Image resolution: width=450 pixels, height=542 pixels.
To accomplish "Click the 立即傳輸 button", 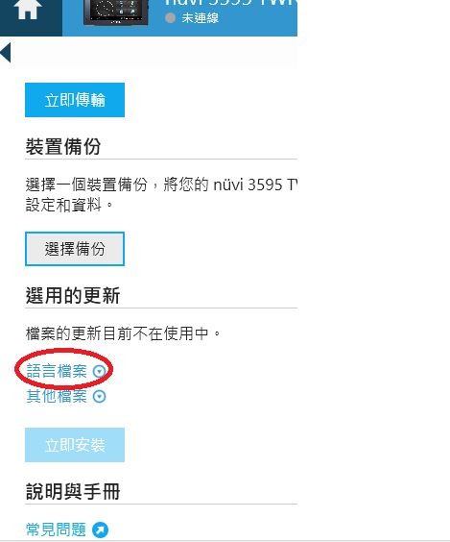I will pos(75,100).
